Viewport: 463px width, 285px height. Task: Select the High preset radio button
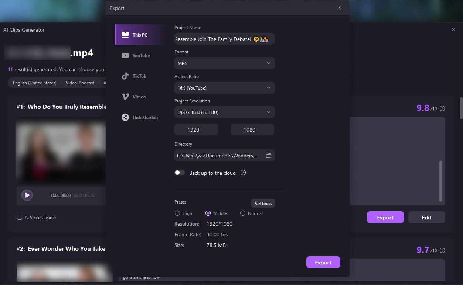click(177, 213)
